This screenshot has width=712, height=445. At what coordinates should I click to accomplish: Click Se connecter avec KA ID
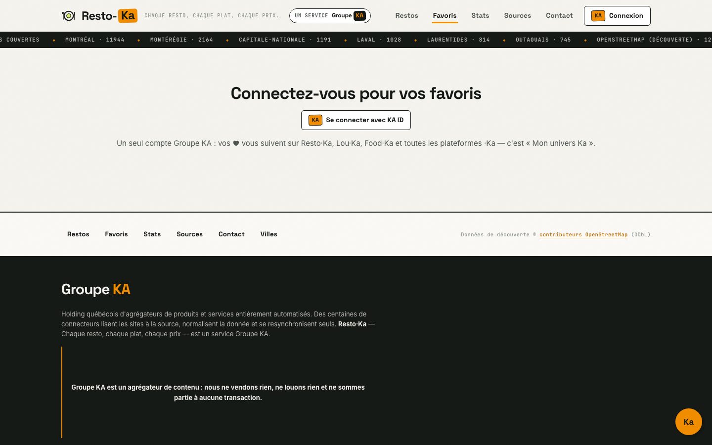356,120
